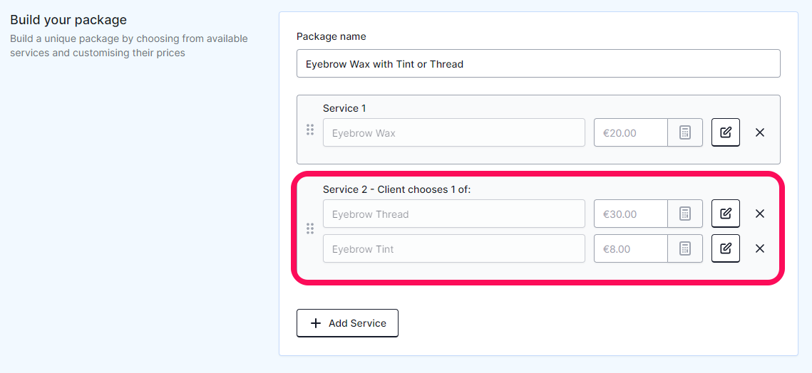Click the edit icon for Eyebrow Wax
The width and height of the screenshot is (812, 373).
click(x=726, y=132)
